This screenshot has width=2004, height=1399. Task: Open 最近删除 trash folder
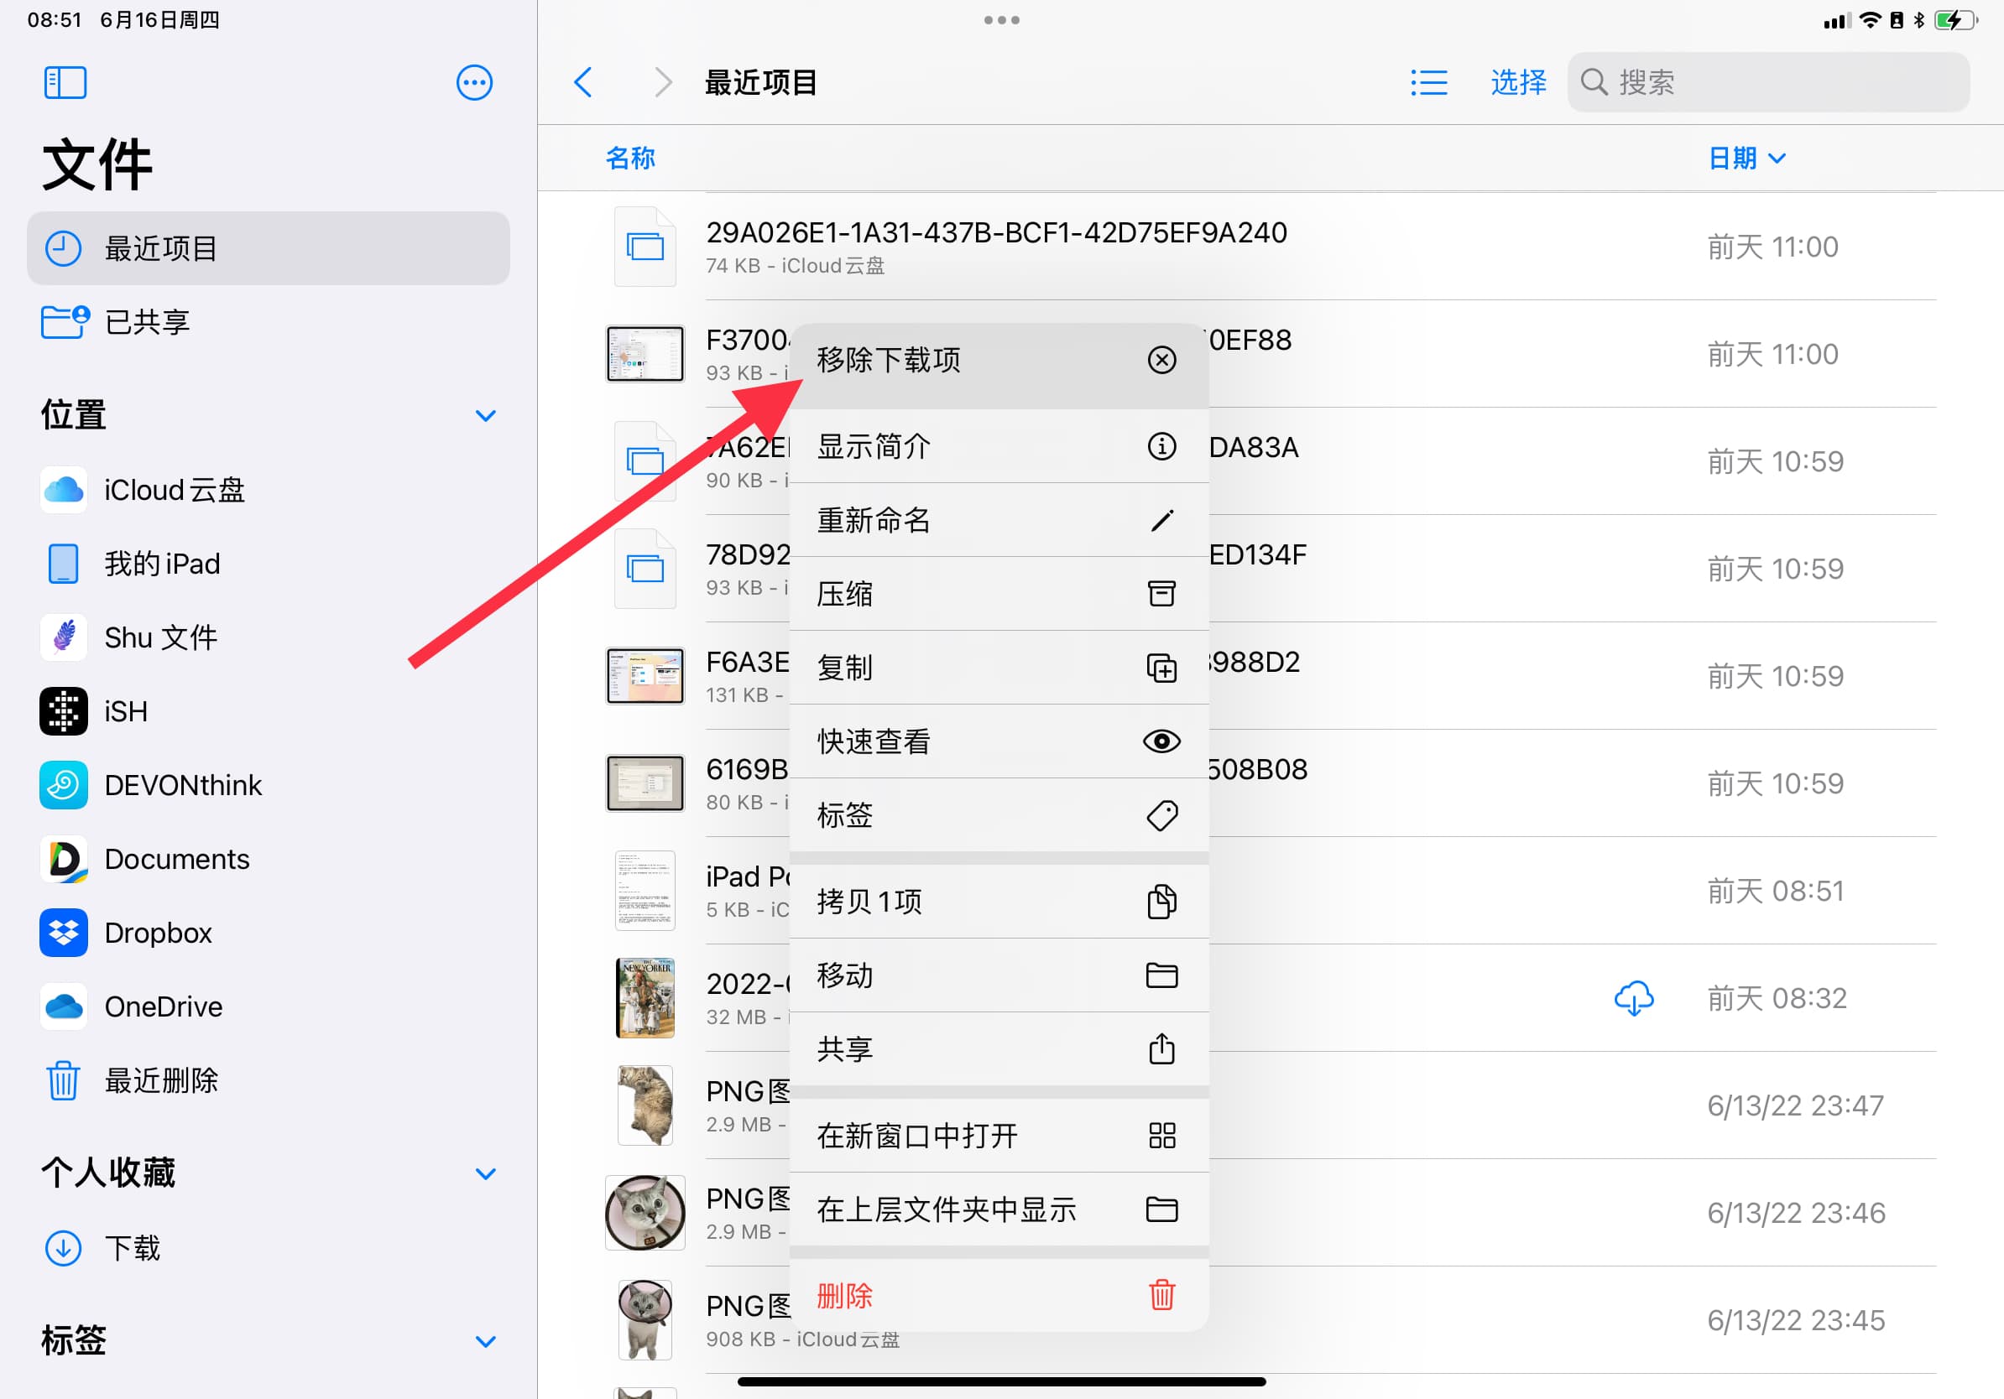point(268,1080)
